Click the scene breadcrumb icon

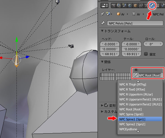click(108, 14)
